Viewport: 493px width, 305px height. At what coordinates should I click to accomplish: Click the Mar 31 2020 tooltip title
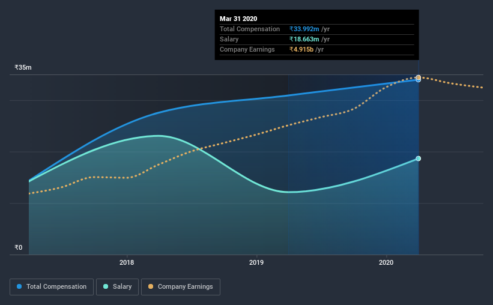click(238, 19)
